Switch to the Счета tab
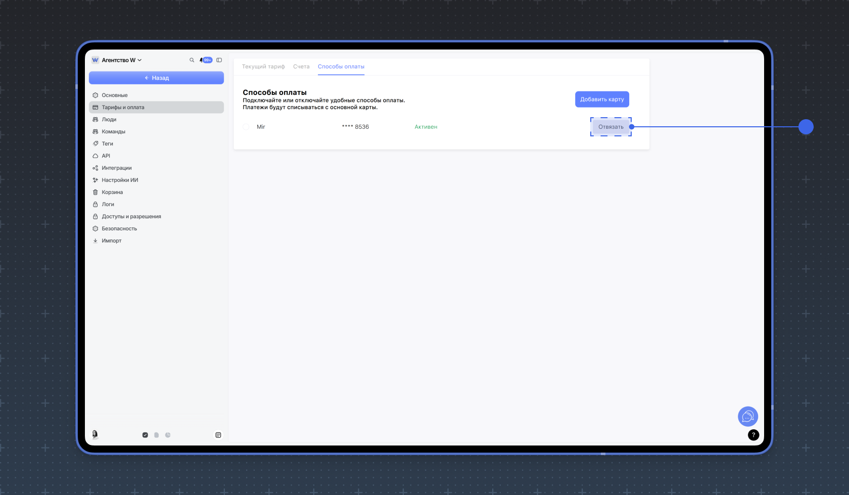The height and width of the screenshot is (495, 849). pyautogui.click(x=301, y=67)
